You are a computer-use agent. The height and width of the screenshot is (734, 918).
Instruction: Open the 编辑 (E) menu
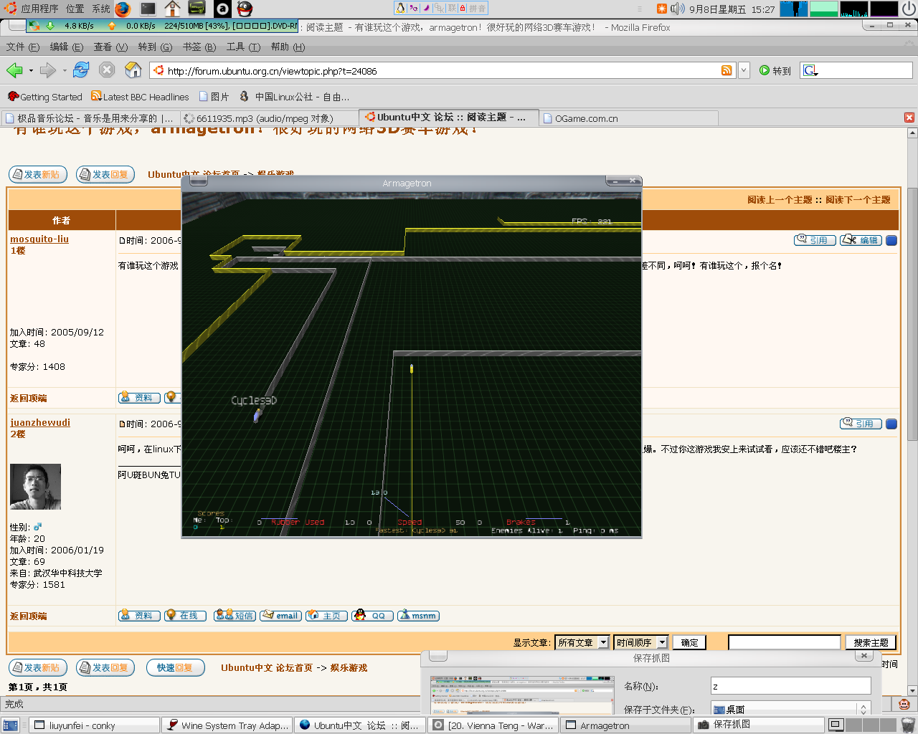[68, 47]
